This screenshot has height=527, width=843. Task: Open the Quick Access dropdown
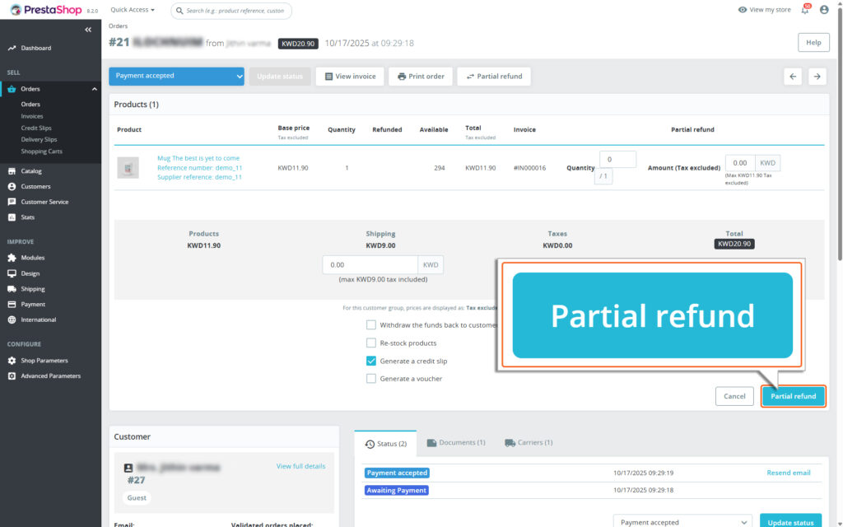coord(130,9)
